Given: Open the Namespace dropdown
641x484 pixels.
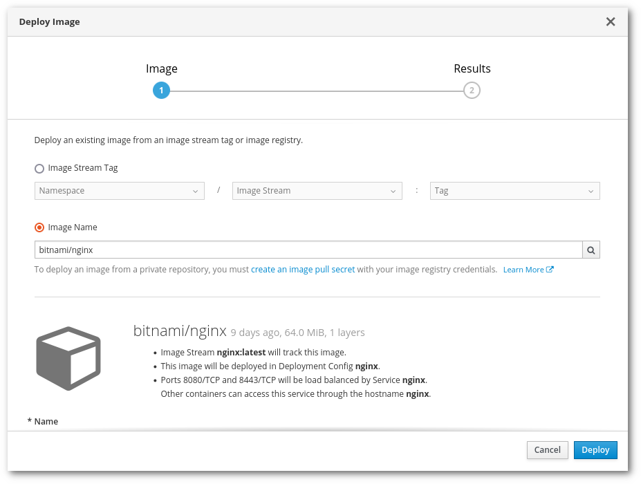Looking at the screenshot, I should click(120, 191).
